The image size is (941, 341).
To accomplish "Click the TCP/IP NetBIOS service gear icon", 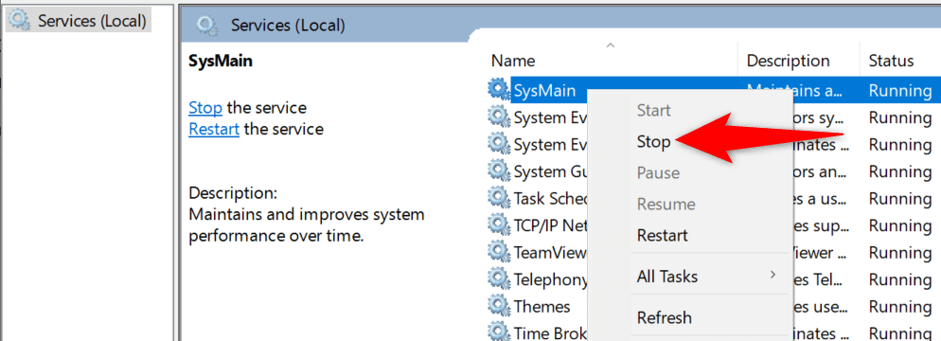I will coord(498,225).
